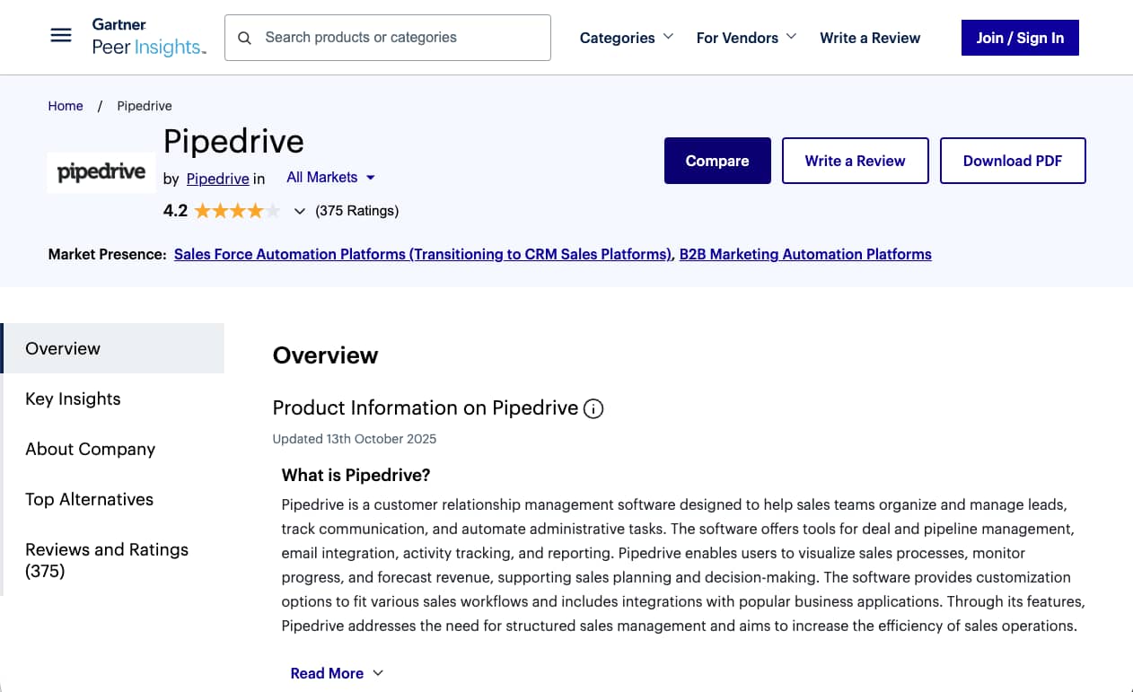Select the About Company sidebar tab
This screenshot has height=692, width=1133.
tap(113, 449)
